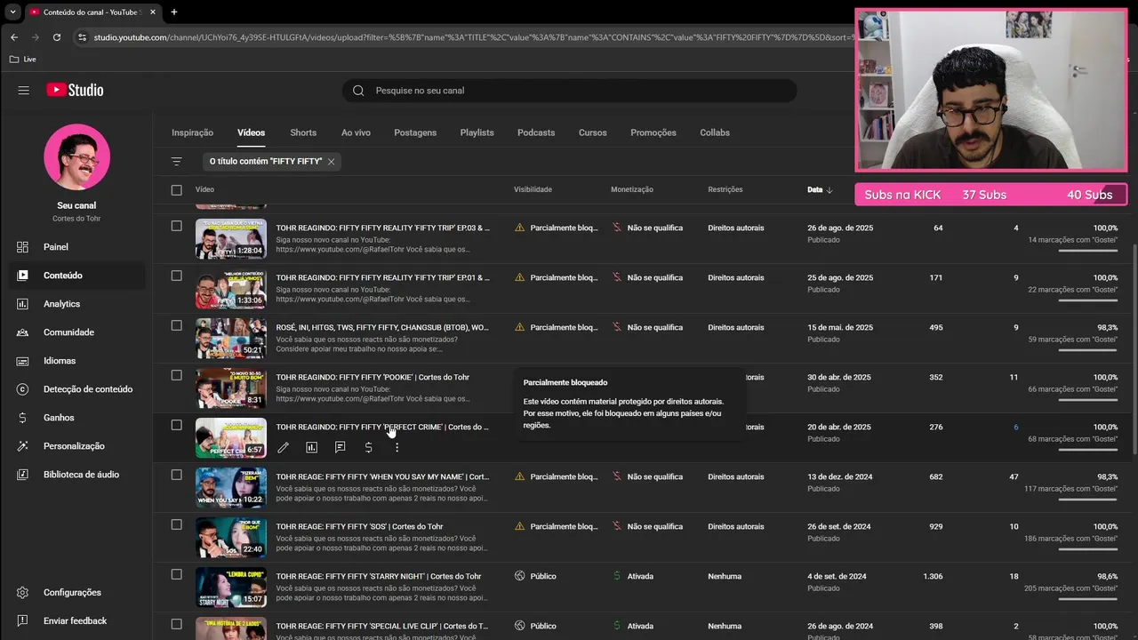The image size is (1138, 640).
Task: Open thumbnail of FIFTY TRIP EP.03 video
Action: click(231, 238)
